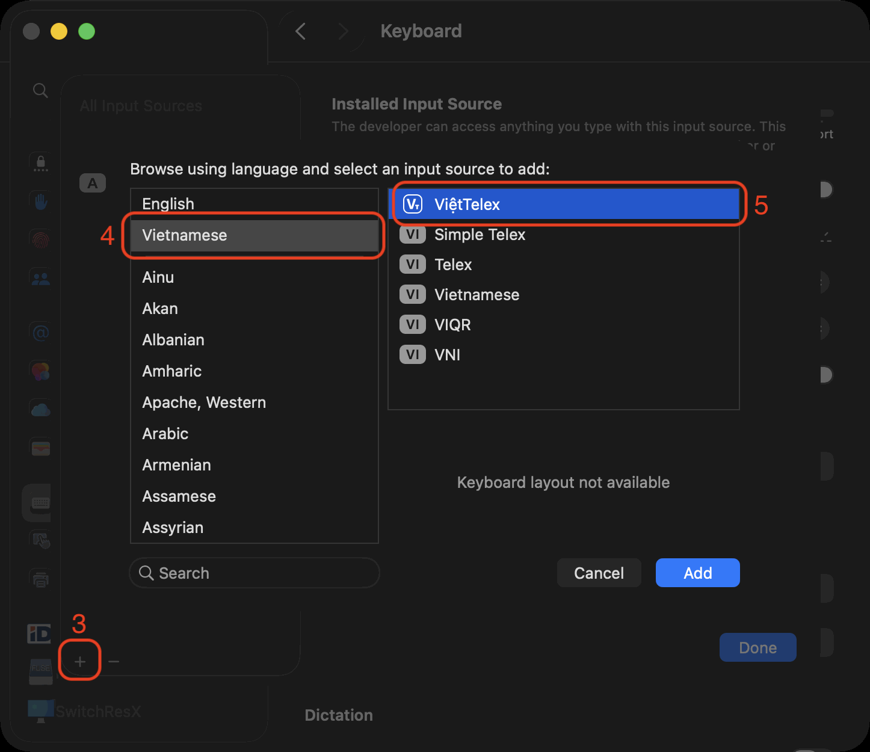Viewport: 870px width, 752px height.
Task: Click the A input source icon
Action: pyautogui.click(x=93, y=183)
